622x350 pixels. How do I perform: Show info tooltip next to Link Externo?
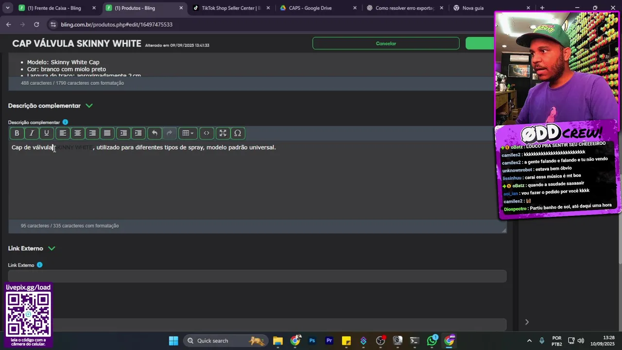pos(39,265)
